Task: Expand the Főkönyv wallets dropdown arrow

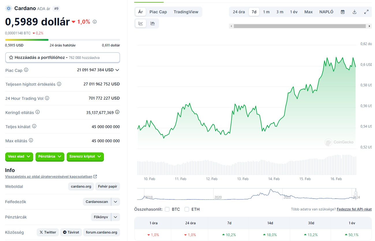Action: [x=115, y=217]
